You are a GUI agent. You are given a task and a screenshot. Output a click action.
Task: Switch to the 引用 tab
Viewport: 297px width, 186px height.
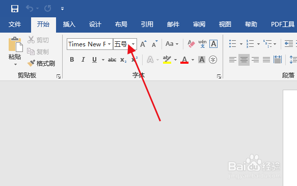pos(147,24)
